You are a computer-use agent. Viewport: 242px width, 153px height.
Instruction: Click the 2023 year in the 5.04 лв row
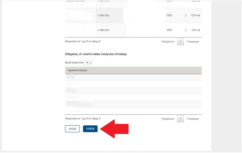[169, 30]
